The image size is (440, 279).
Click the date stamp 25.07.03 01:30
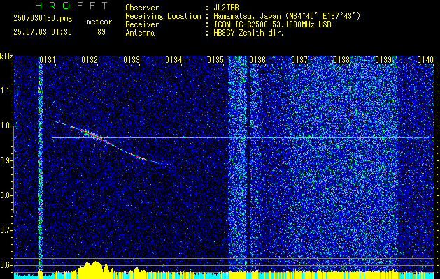(x=43, y=32)
